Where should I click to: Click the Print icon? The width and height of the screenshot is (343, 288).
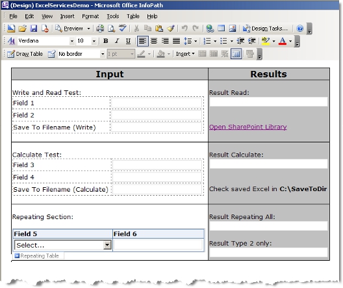pyautogui.click(x=100, y=29)
